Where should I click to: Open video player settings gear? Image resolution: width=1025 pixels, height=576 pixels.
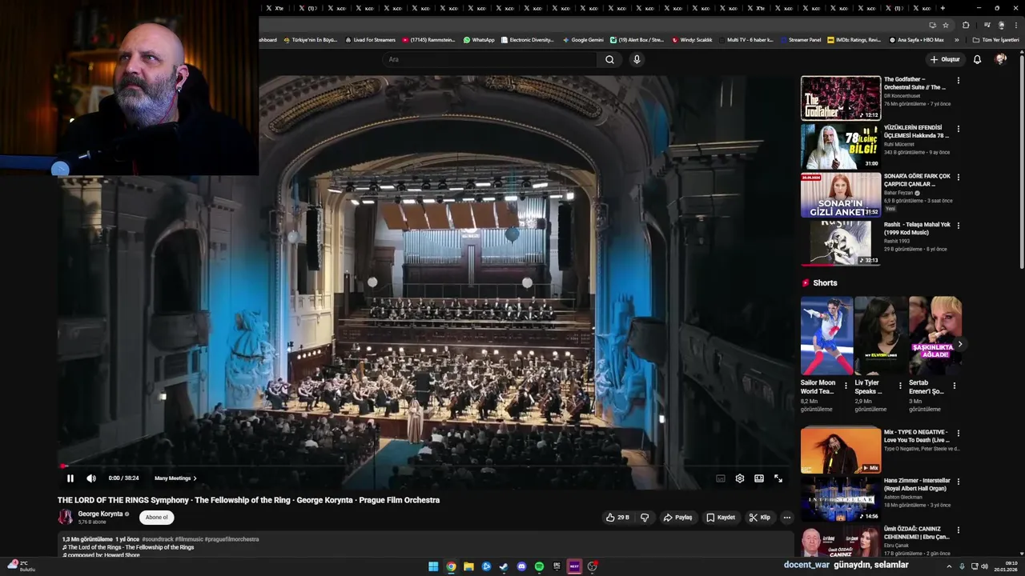point(740,478)
